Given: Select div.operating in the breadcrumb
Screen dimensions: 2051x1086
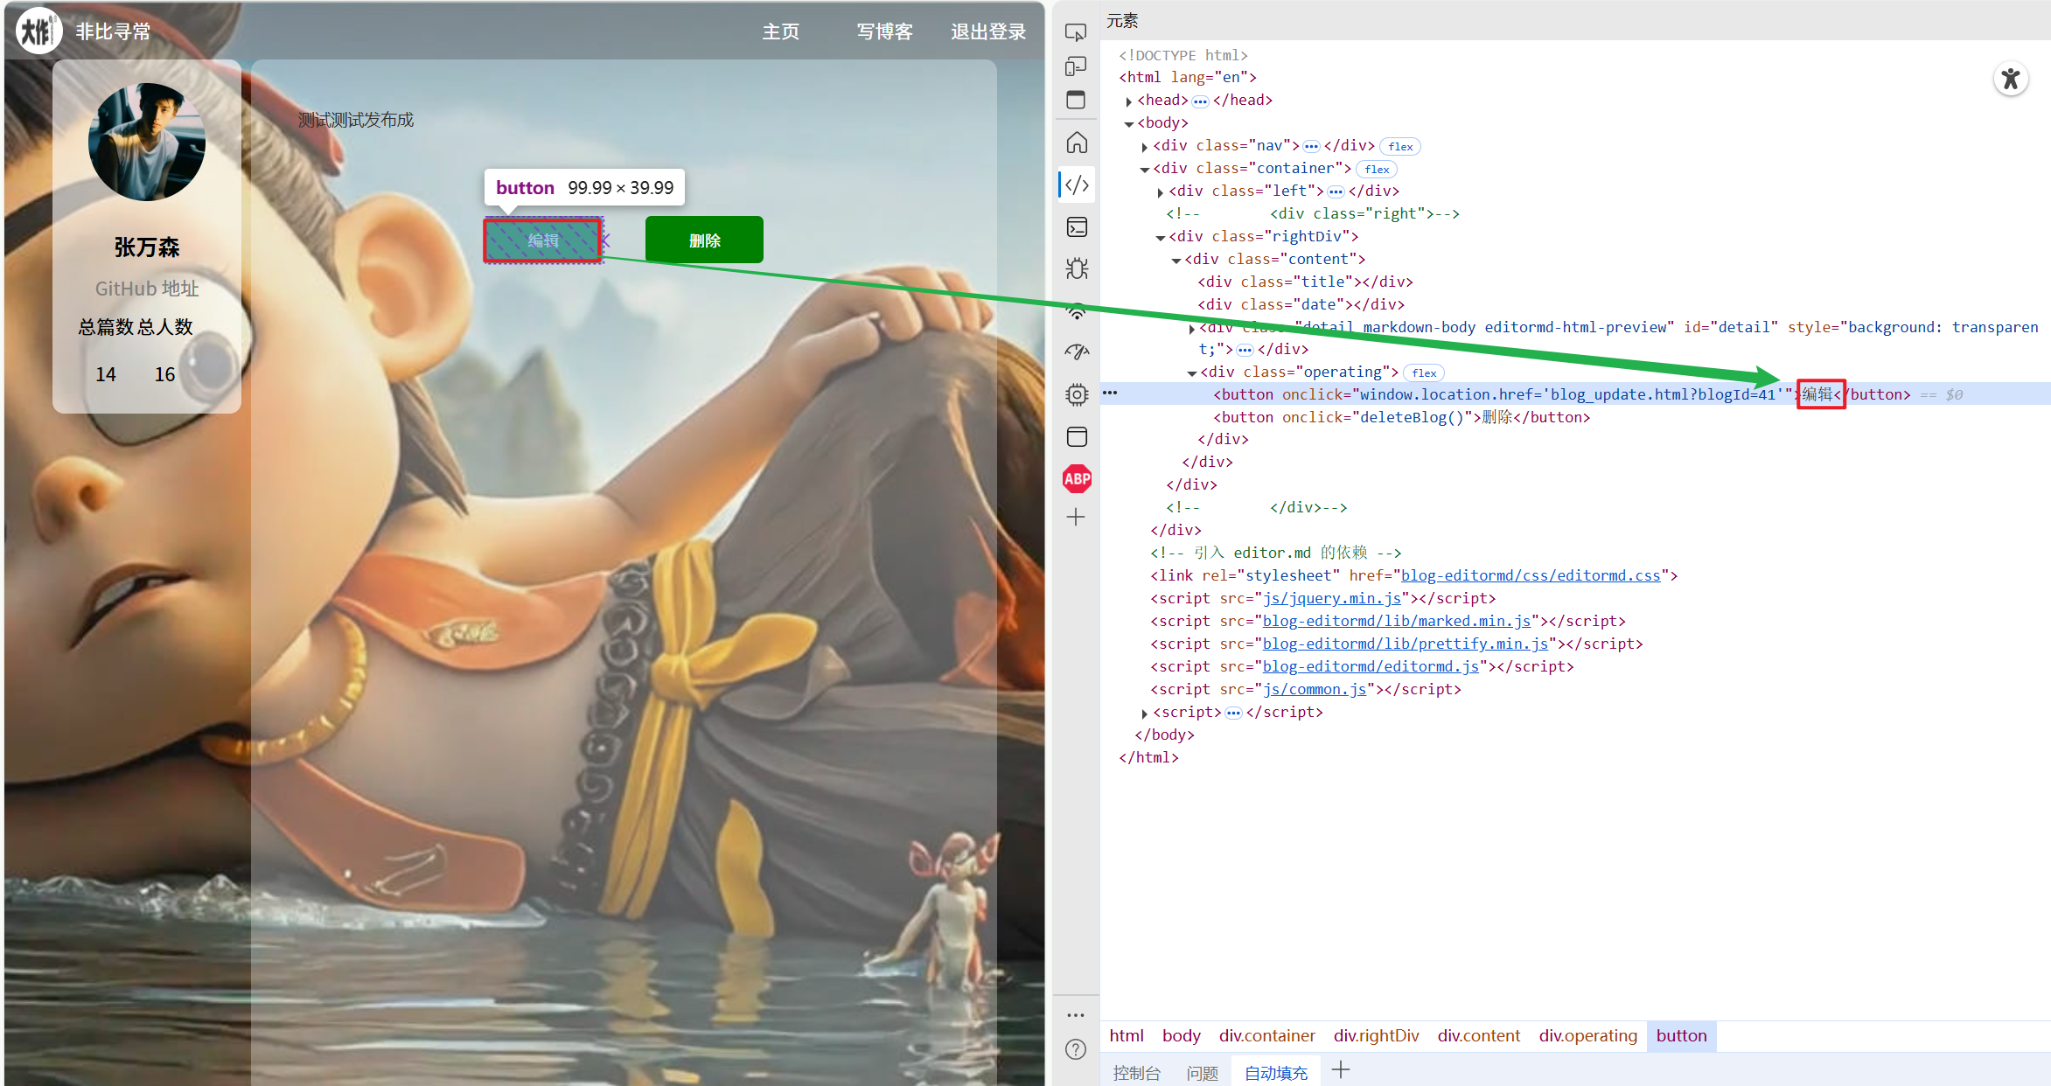Looking at the screenshot, I should 1587,1035.
